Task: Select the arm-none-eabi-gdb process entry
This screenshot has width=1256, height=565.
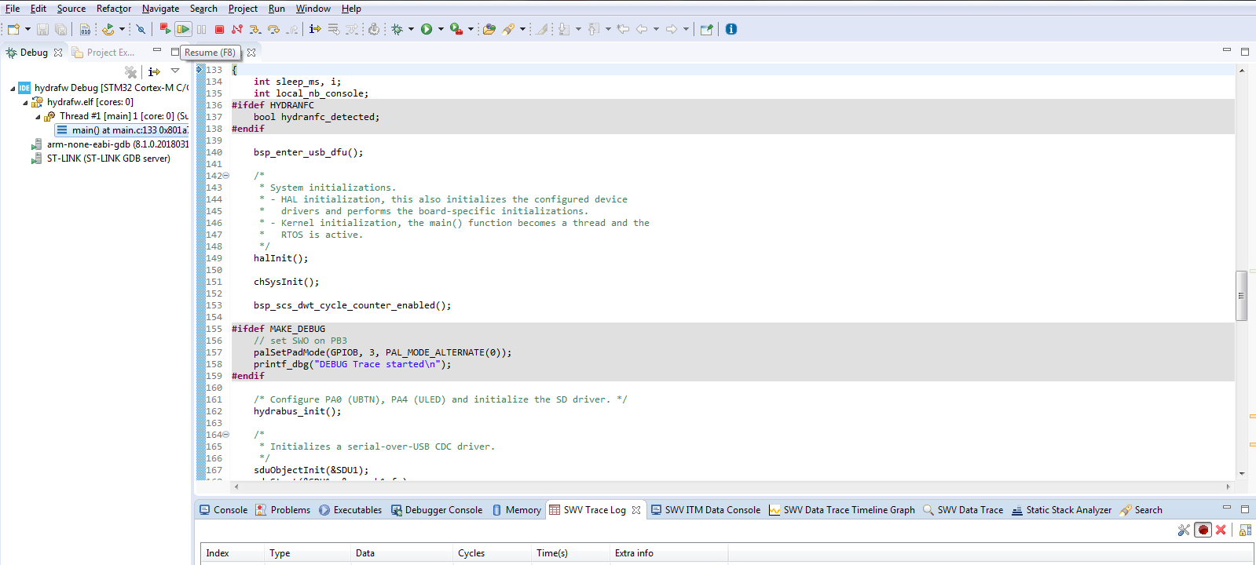Action: point(109,144)
